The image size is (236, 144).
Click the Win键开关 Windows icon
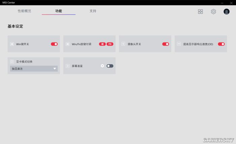click(12, 44)
